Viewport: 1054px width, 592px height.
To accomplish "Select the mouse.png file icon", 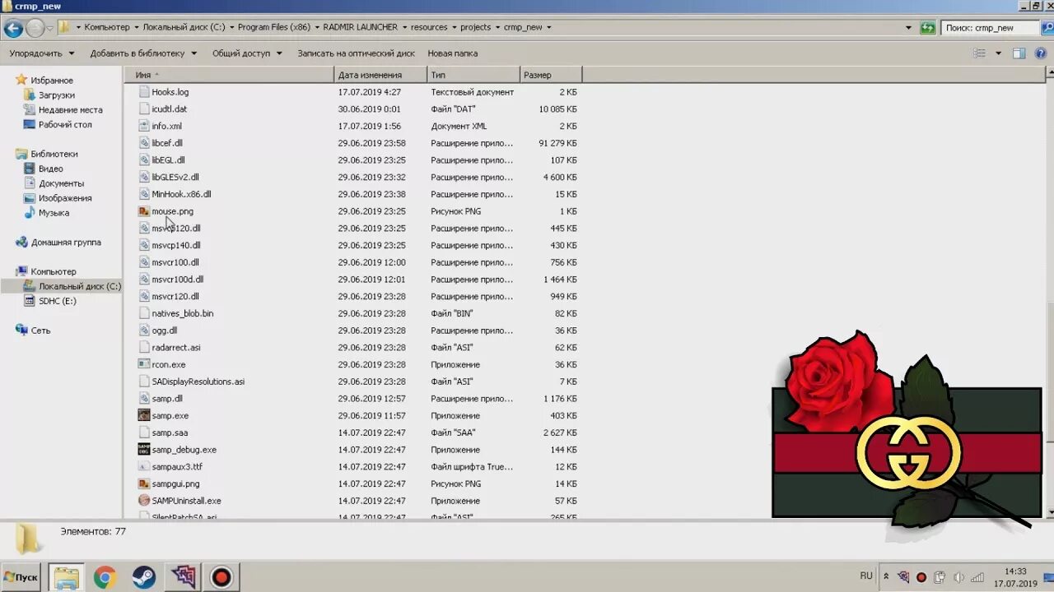I will pos(144,211).
